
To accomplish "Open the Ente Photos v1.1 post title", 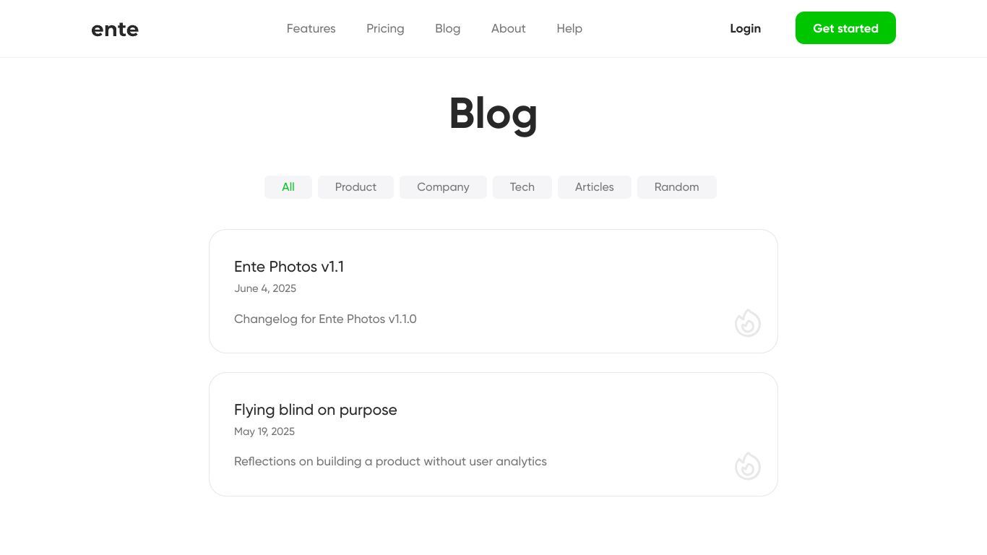I will [x=289, y=267].
